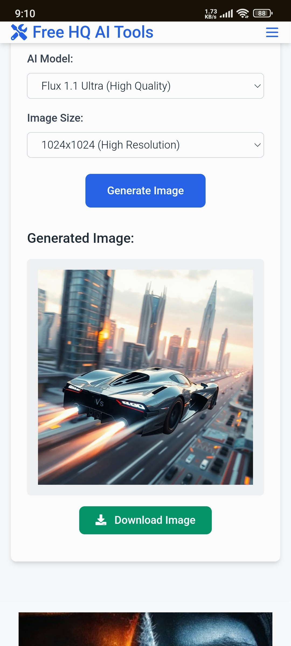This screenshot has height=646, width=291.
Task: Tap the generated flying car image
Action: [x=145, y=377]
